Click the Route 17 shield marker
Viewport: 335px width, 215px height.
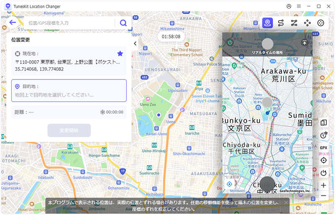point(122,171)
